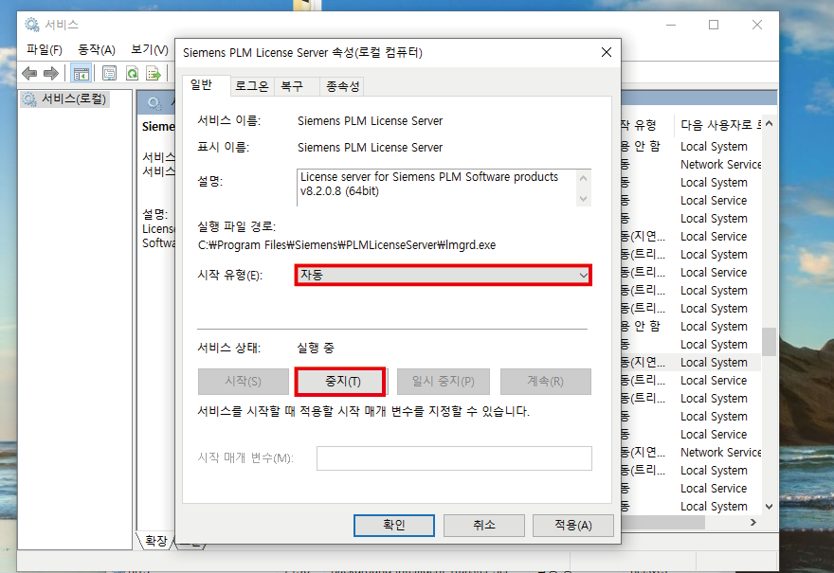This screenshot has width=834, height=573.
Task: Toggle the show/hide console tree toolbar icon
Action: (x=81, y=73)
